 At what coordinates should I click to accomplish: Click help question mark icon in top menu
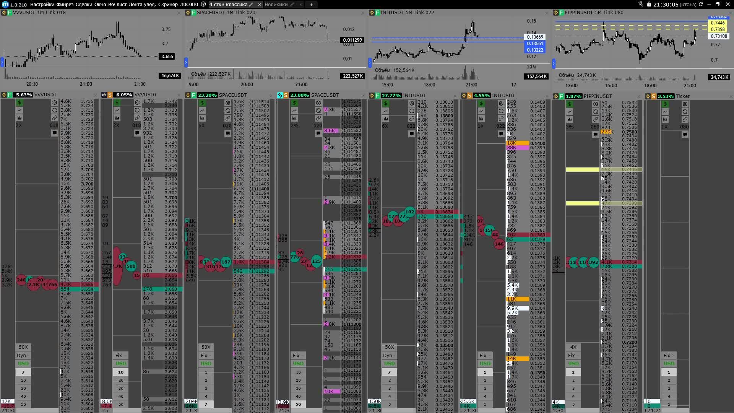click(x=203, y=5)
